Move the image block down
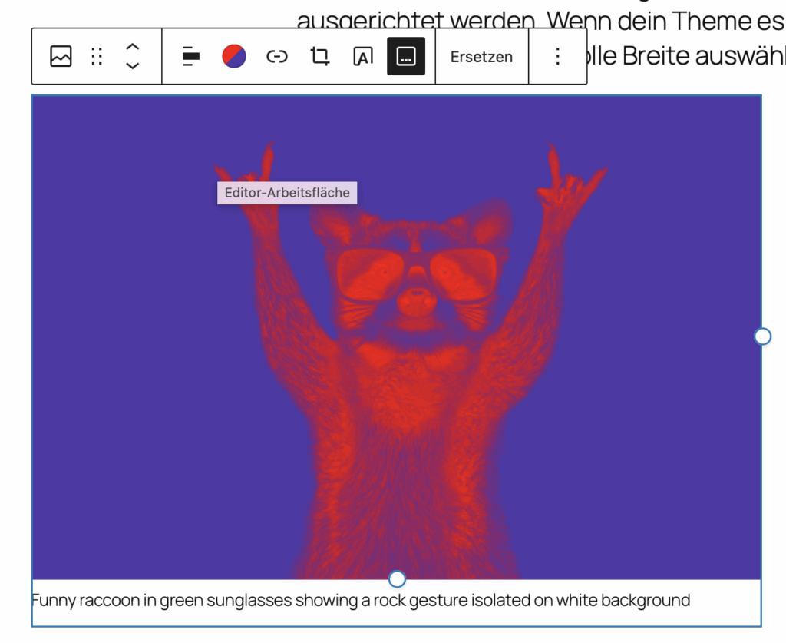Screen dimensions: 786x643 [x=132, y=65]
